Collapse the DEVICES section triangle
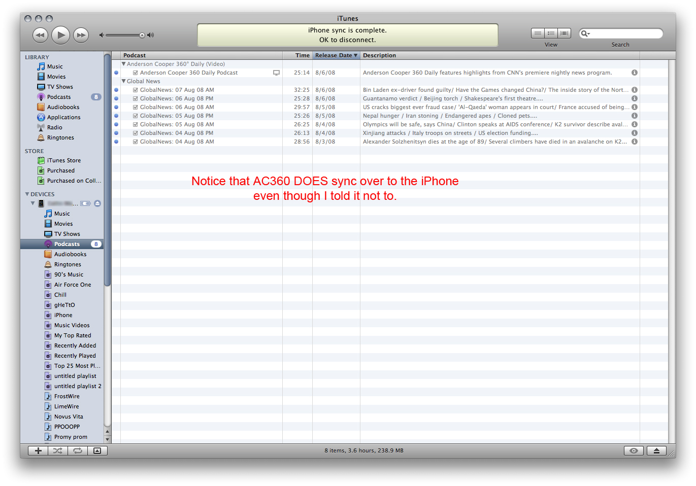Viewport: 696px width, 486px height. [27, 194]
